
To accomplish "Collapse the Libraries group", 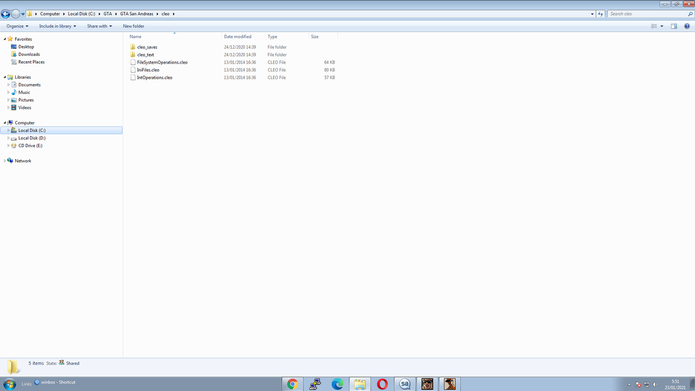I will point(5,77).
